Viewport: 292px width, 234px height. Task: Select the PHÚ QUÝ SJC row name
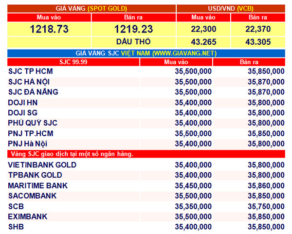[33, 123]
